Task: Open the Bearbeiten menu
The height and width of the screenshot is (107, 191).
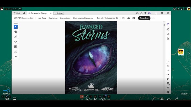Action: point(53,18)
